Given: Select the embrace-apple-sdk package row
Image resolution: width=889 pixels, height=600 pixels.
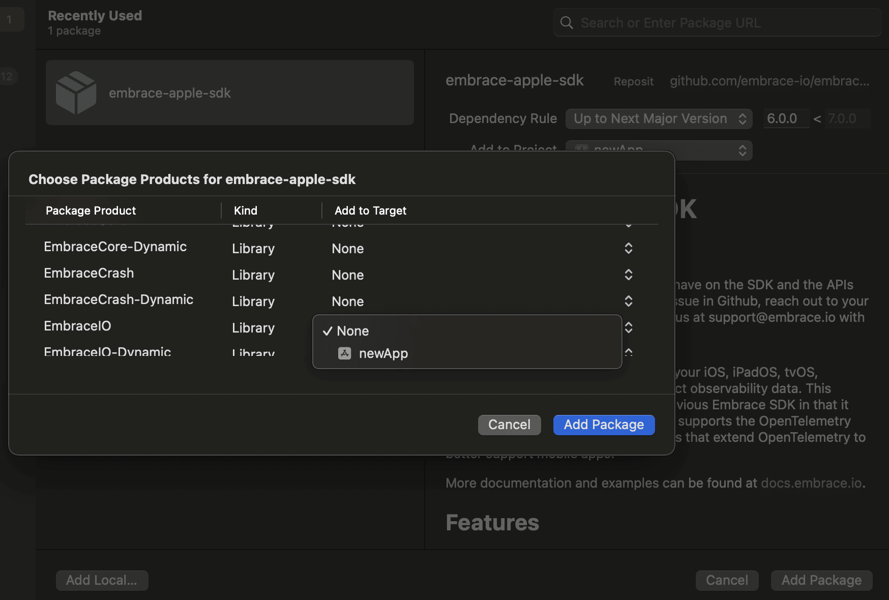Looking at the screenshot, I should tap(230, 93).
